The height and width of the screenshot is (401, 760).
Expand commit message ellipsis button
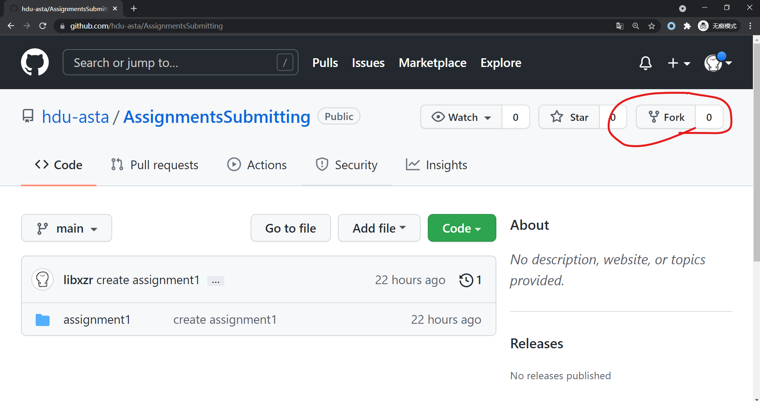(x=216, y=281)
